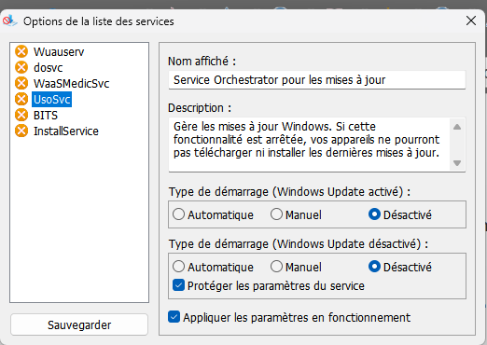Click the orange X icon beside UsoSvc

tap(21, 99)
